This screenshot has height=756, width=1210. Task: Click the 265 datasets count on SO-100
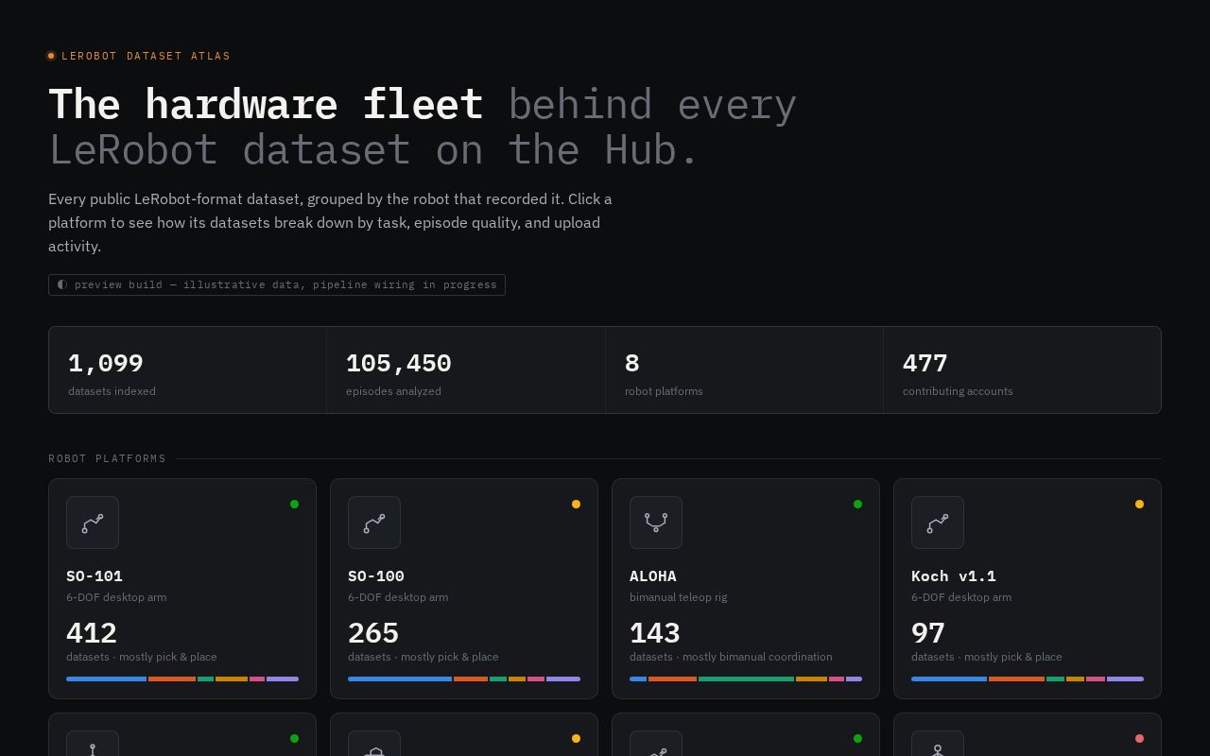click(373, 632)
